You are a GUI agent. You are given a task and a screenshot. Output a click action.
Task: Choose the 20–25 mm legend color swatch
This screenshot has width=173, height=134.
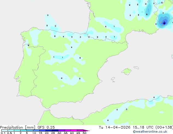pos(49,130)
